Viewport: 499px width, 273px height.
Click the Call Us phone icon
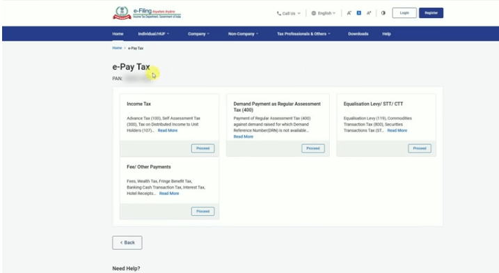[x=279, y=13]
